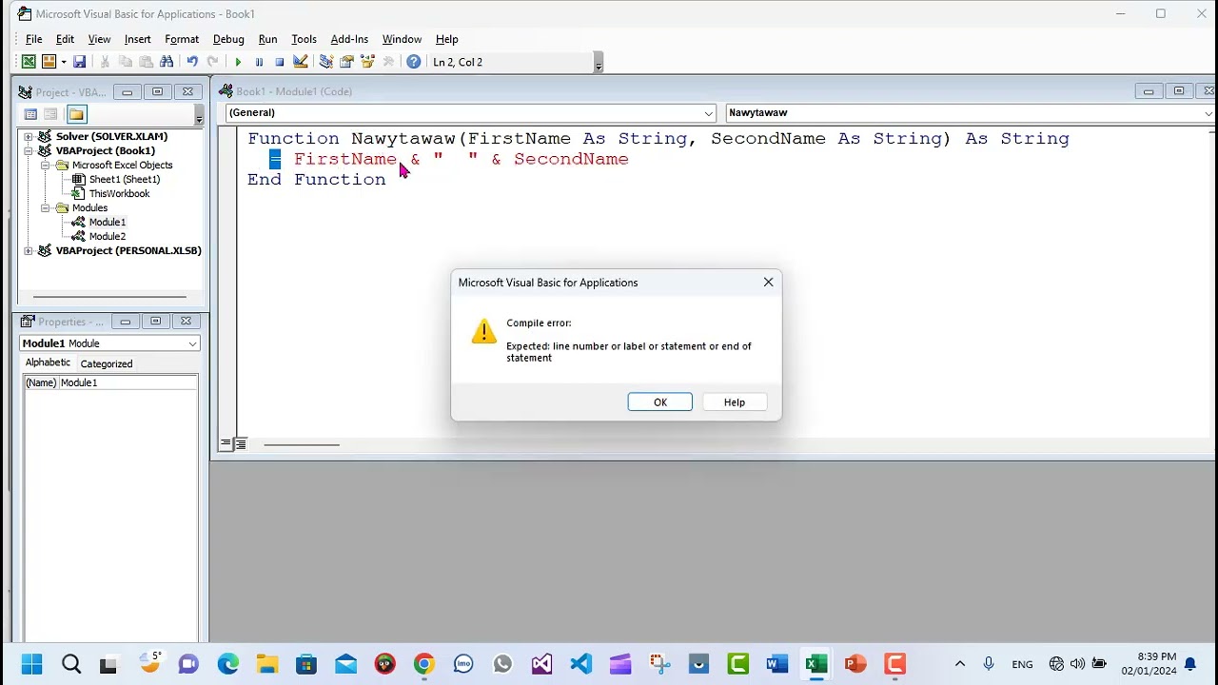
Task: Toggle Folders icon in Project panel
Action: [76, 114]
